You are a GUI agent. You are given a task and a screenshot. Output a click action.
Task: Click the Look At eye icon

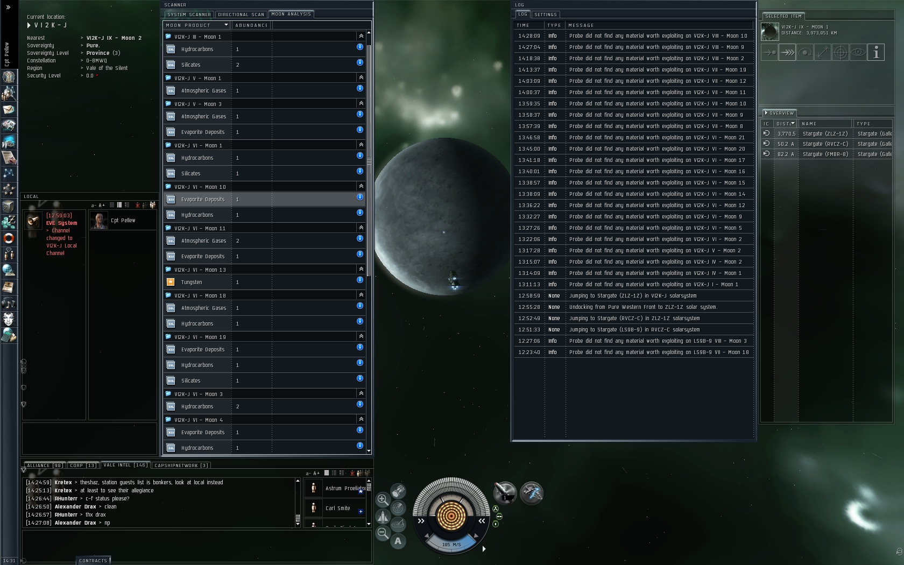(858, 52)
